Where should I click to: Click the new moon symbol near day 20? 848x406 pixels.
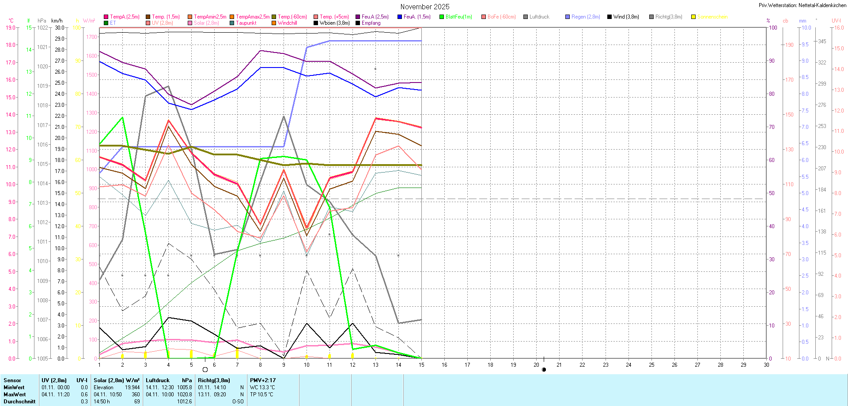click(544, 370)
